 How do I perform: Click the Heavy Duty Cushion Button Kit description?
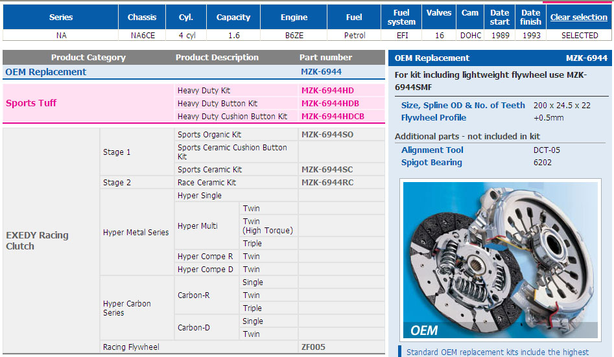(x=232, y=116)
